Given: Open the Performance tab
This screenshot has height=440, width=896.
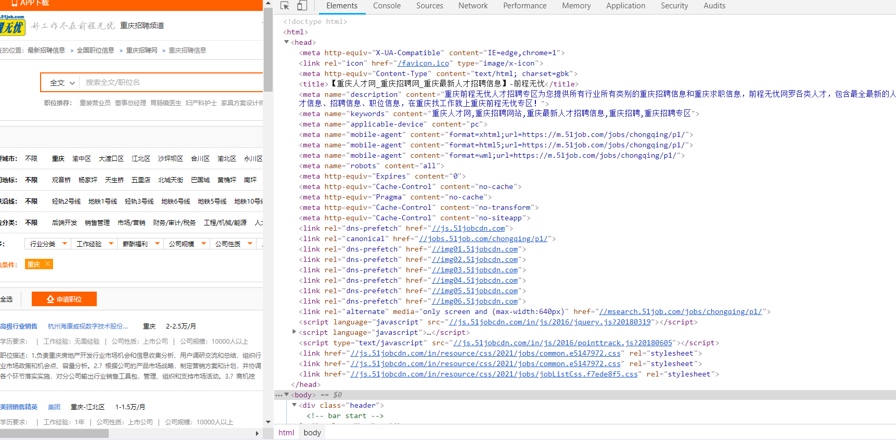Looking at the screenshot, I should coord(524,6).
